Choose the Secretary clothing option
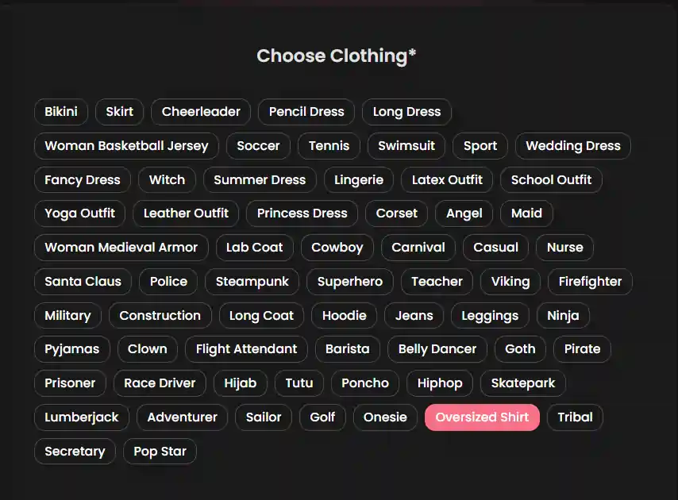678x500 pixels. tap(75, 452)
